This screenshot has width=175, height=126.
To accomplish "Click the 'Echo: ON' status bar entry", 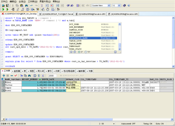I will 160,124.
